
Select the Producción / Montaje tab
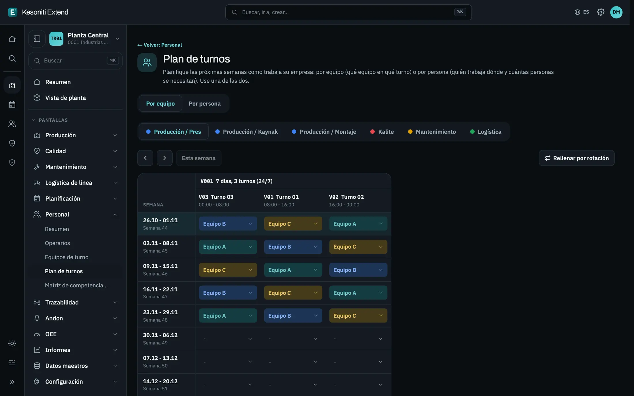click(x=324, y=132)
